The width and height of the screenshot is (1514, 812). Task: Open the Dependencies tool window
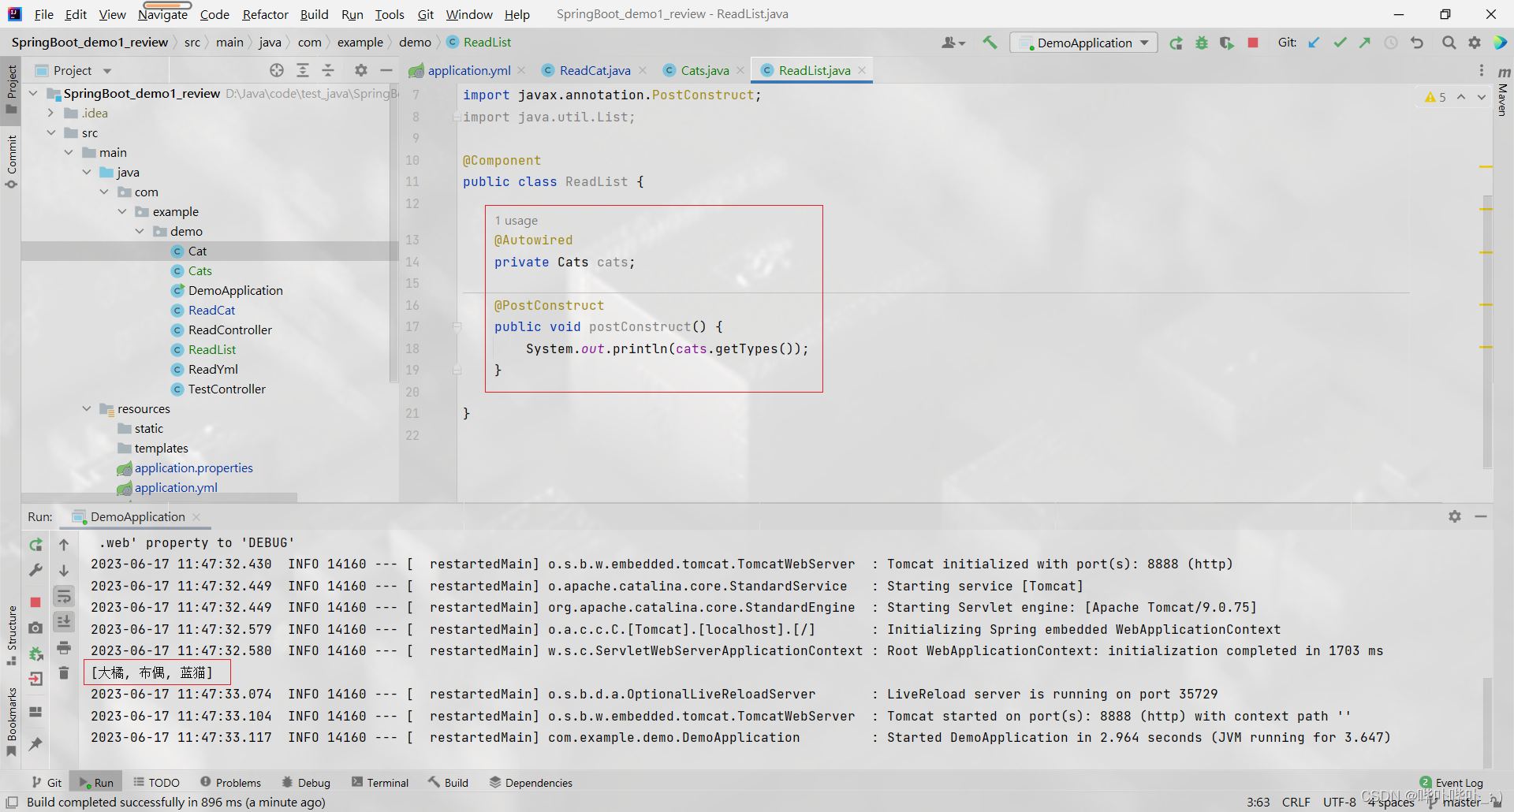point(531,783)
